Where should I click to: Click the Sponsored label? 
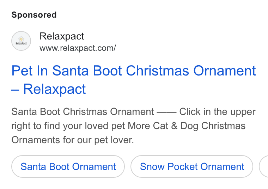pyautogui.click(x=34, y=15)
